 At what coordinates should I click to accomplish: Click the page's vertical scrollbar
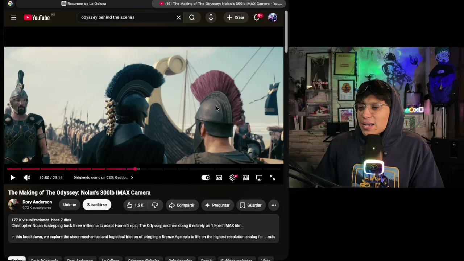pyautogui.click(x=286, y=32)
